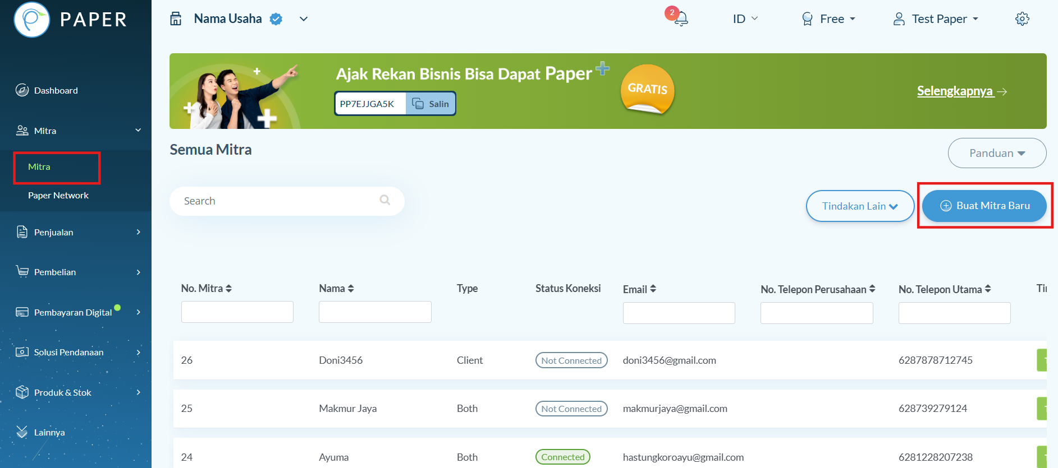The height and width of the screenshot is (468, 1058).
Task: Click the No. Mitra filter field
Action: pyautogui.click(x=237, y=312)
